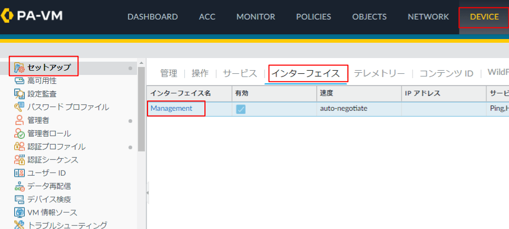Open パスワード プロファイル in the sidebar

pyautogui.click(x=68, y=107)
